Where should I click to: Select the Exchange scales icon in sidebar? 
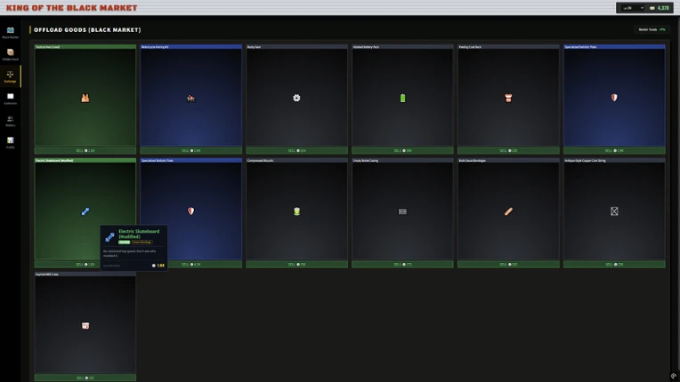pos(11,76)
